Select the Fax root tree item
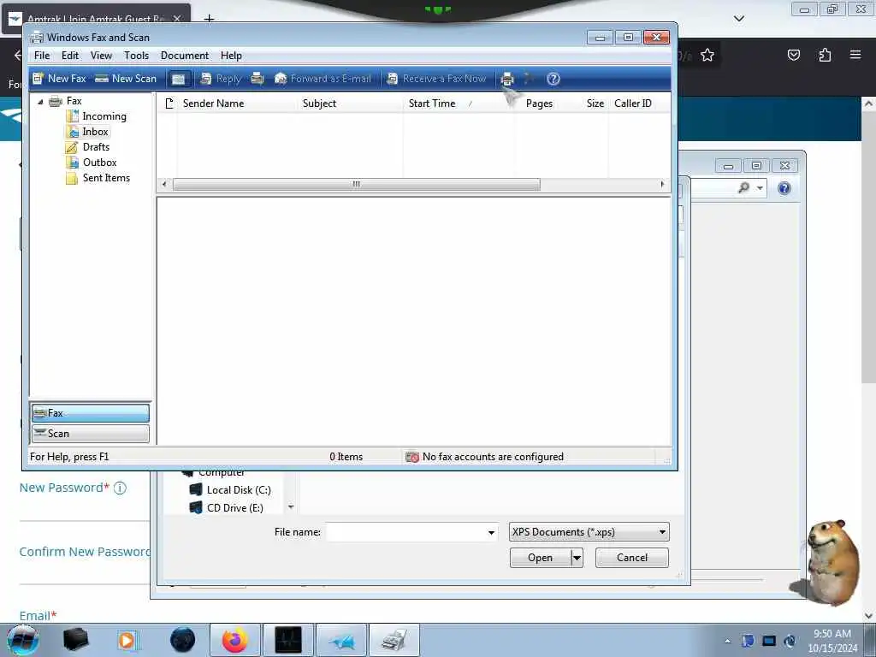The height and width of the screenshot is (657, 876). click(x=74, y=101)
